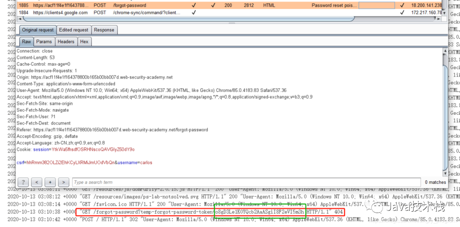Click the Cookie session value

(93, 149)
